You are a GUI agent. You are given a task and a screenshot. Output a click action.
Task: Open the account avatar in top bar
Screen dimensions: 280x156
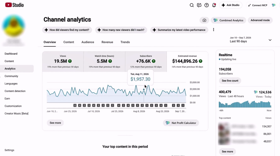(x=274, y=5)
